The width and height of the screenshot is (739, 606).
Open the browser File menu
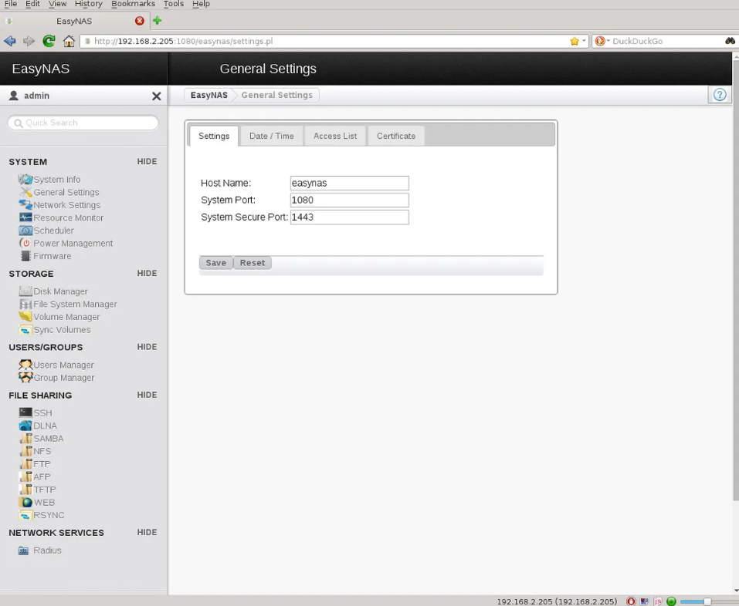pyautogui.click(x=10, y=4)
